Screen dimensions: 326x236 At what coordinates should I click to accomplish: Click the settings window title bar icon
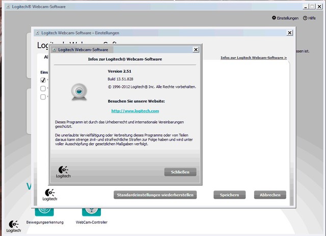[x=37, y=33]
